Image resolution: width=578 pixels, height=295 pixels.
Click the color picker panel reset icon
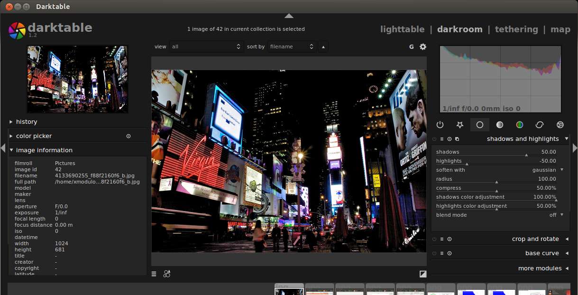point(128,136)
